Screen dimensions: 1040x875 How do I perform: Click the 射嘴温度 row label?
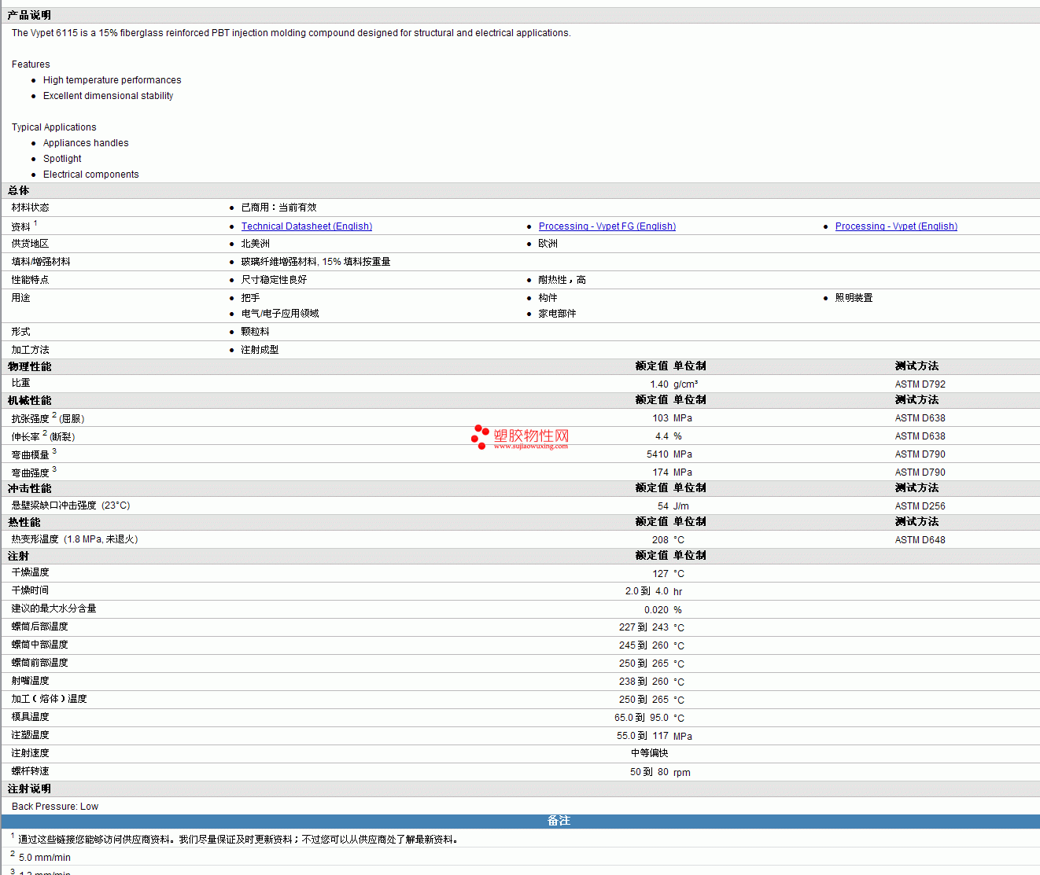point(31,681)
